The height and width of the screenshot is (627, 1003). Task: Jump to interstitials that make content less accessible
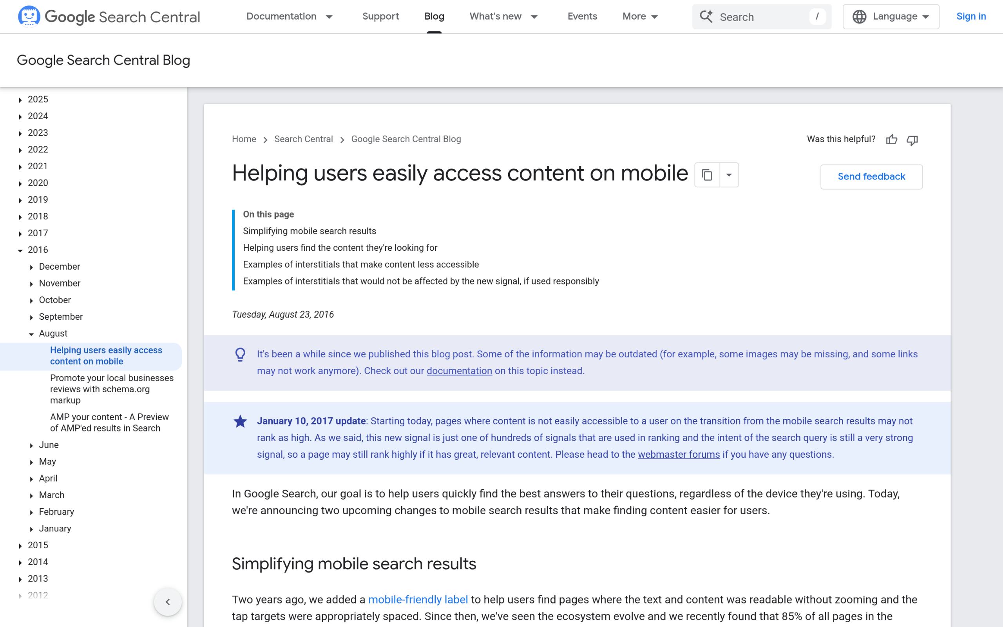(x=360, y=265)
